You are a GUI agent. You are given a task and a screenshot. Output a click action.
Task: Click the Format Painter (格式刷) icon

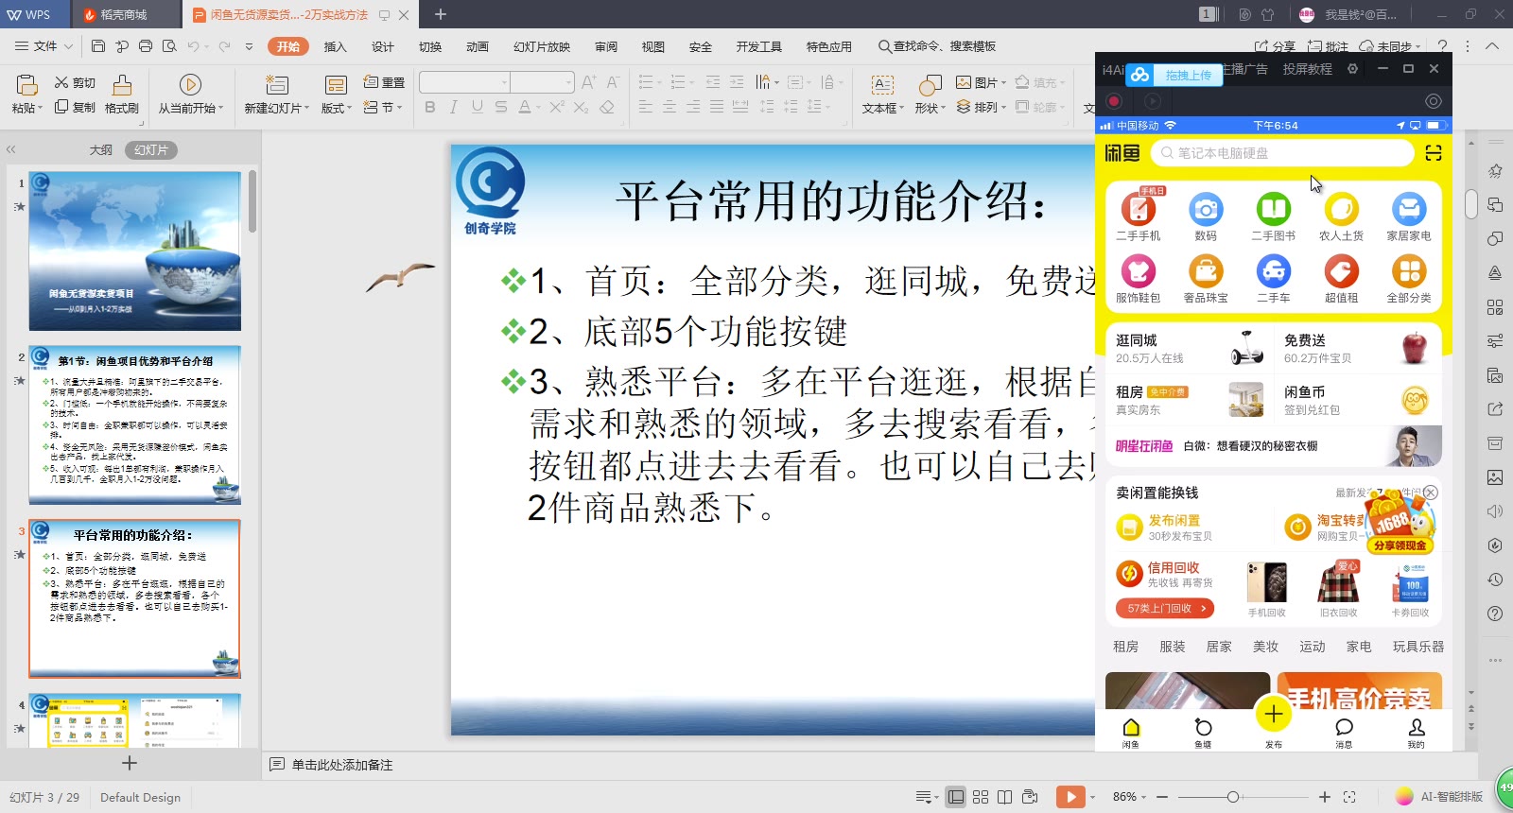(x=122, y=86)
